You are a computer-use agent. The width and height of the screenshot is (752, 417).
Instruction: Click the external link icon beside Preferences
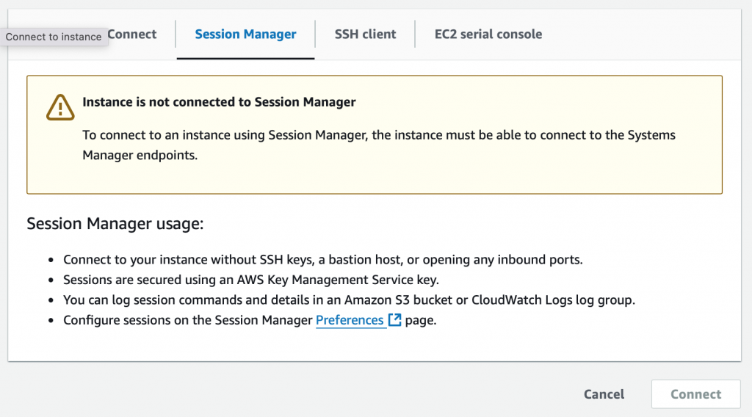click(x=394, y=319)
